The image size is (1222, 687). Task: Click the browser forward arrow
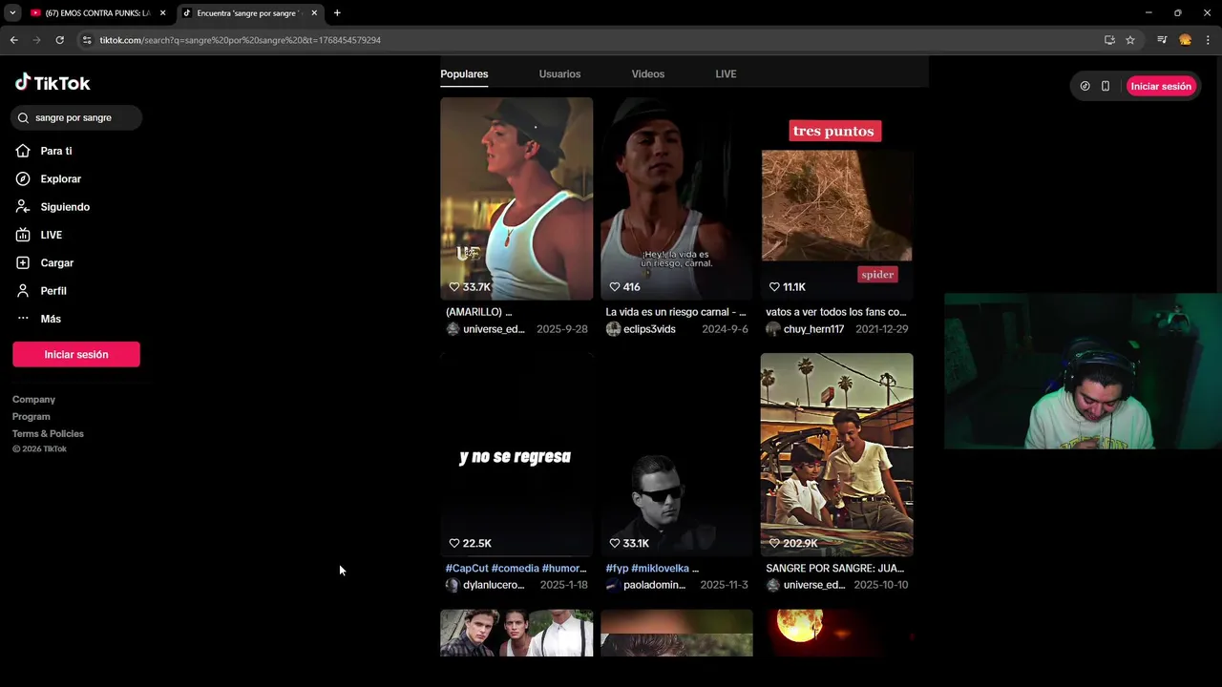pyautogui.click(x=36, y=40)
